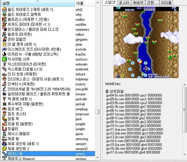Viewport: 187px width, 162px height.
Task: Sort by the 설명 column header
Action: [x=38, y=3]
